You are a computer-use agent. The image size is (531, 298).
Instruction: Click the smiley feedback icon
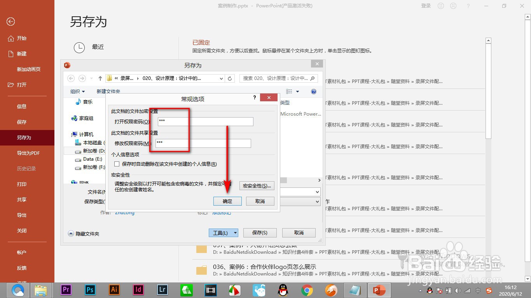pyautogui.click(x=441, y=6)
